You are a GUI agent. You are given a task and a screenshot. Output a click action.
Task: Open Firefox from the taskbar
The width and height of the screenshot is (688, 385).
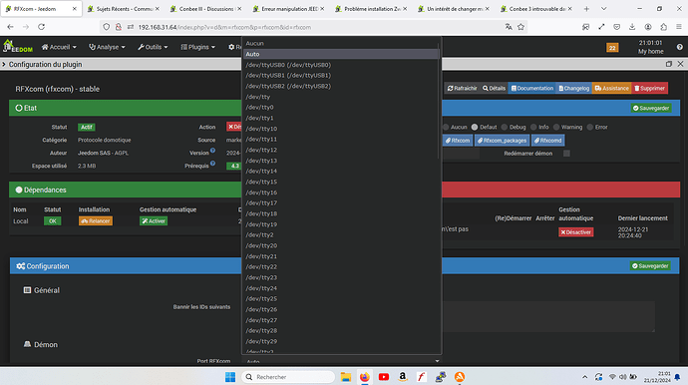tap(364, 377)
